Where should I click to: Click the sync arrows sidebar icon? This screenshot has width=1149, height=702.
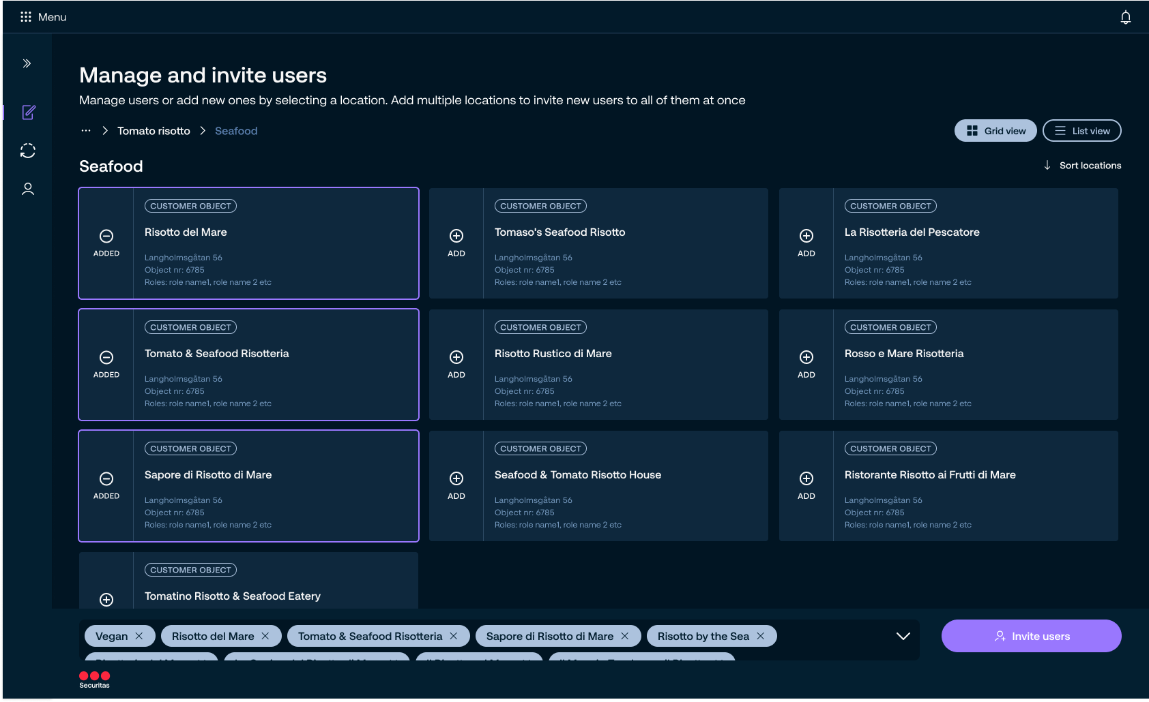pyautogui.click(x=28, y=151)
